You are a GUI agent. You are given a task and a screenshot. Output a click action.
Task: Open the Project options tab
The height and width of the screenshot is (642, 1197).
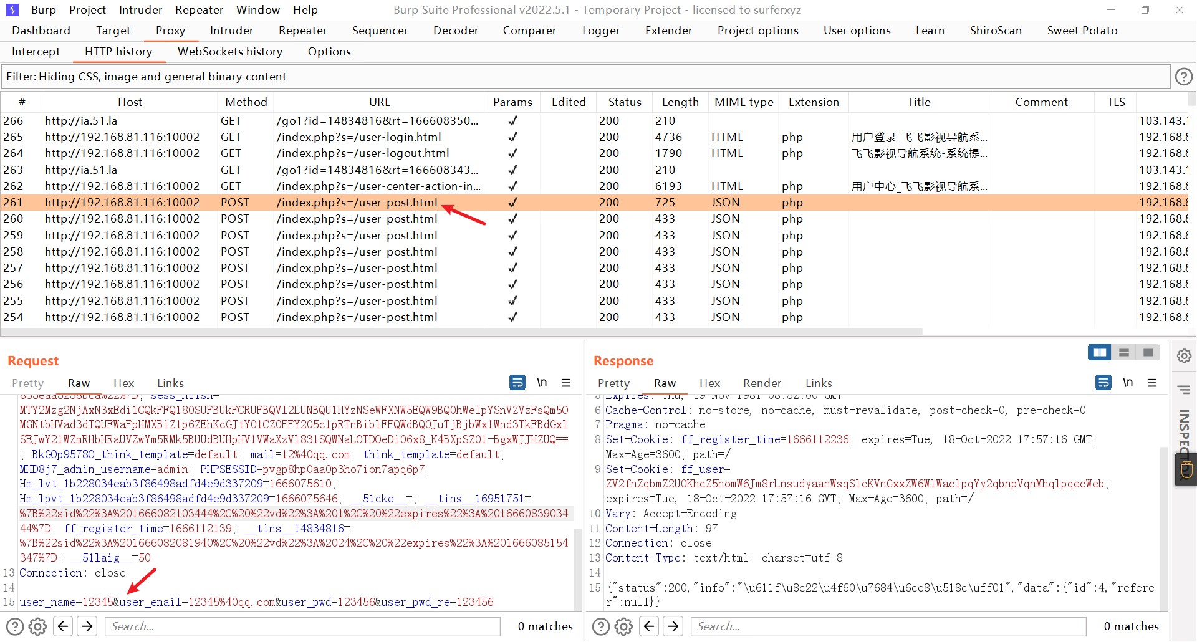(757, 31)
